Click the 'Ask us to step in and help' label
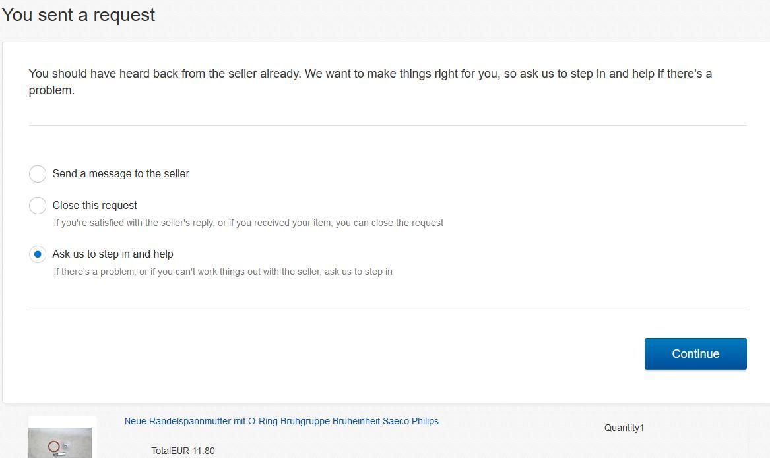The height and width of the screenshot is (458, 770). click(x=113, y=254)
